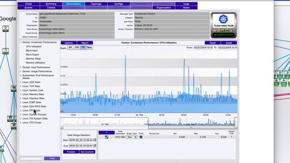Click the green bar-graph icon in device badge
This screenshot has height=163, width=290.
[x=223, y=30]
